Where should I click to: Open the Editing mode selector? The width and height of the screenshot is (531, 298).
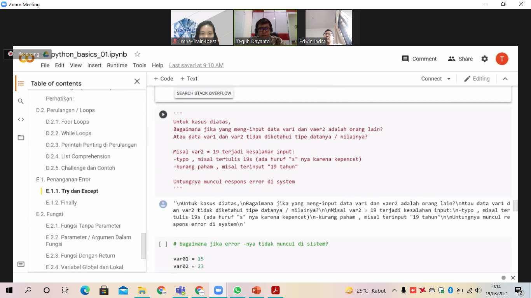pos(477,79)
